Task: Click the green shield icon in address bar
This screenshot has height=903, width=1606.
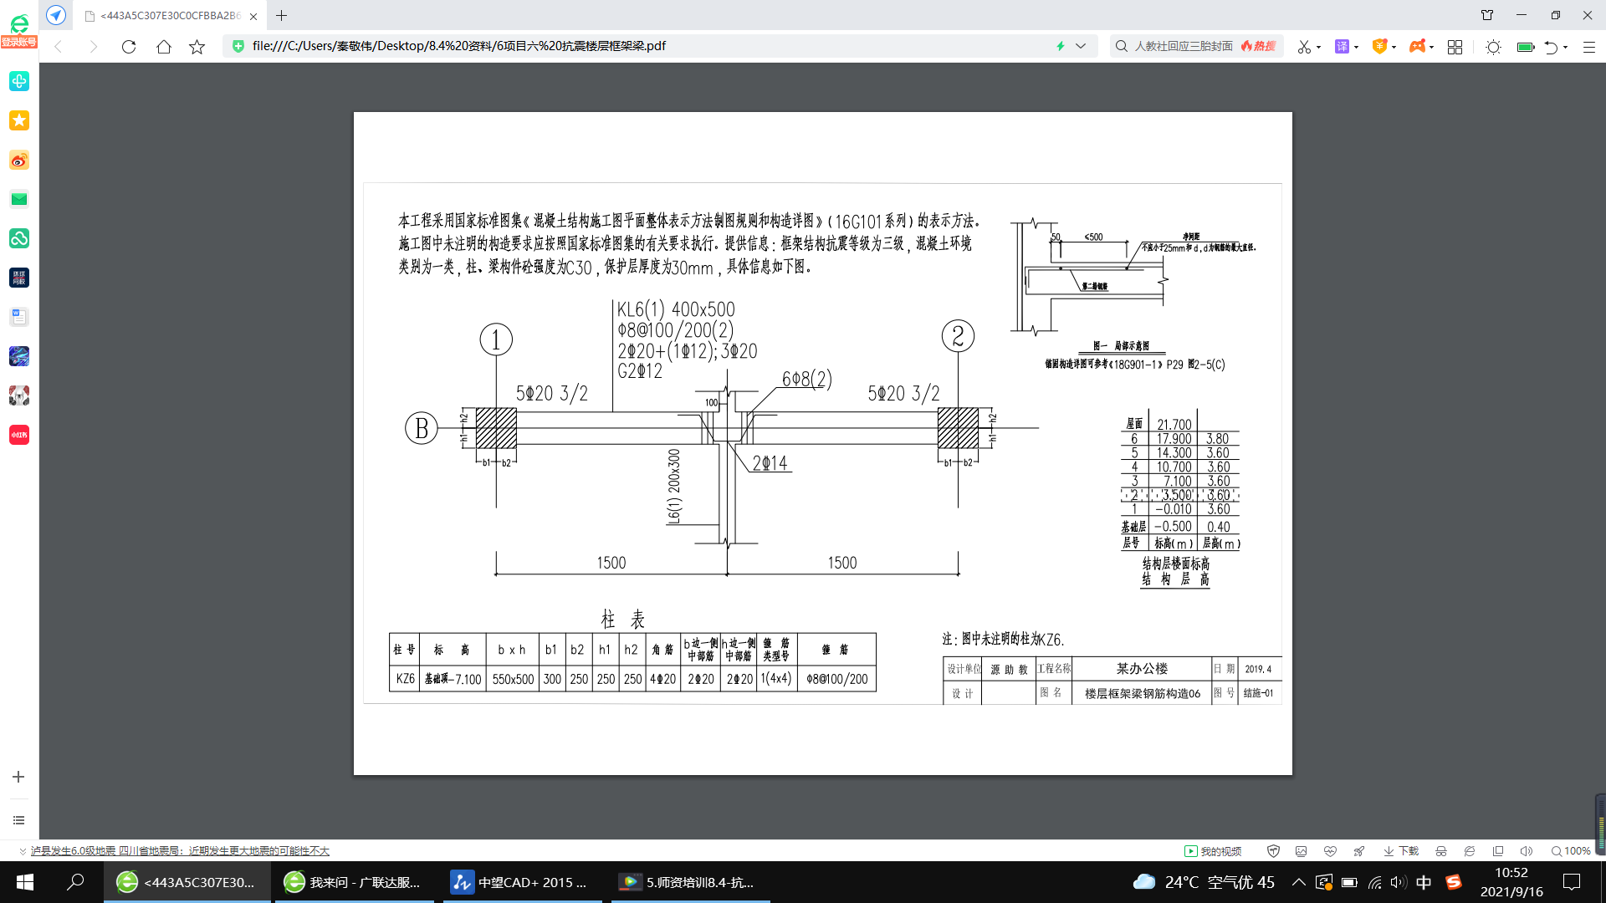Action: click(238, 46)
